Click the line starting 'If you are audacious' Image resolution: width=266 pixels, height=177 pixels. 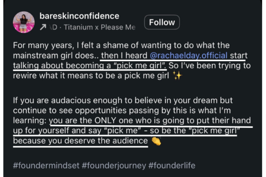pos(123,101)
